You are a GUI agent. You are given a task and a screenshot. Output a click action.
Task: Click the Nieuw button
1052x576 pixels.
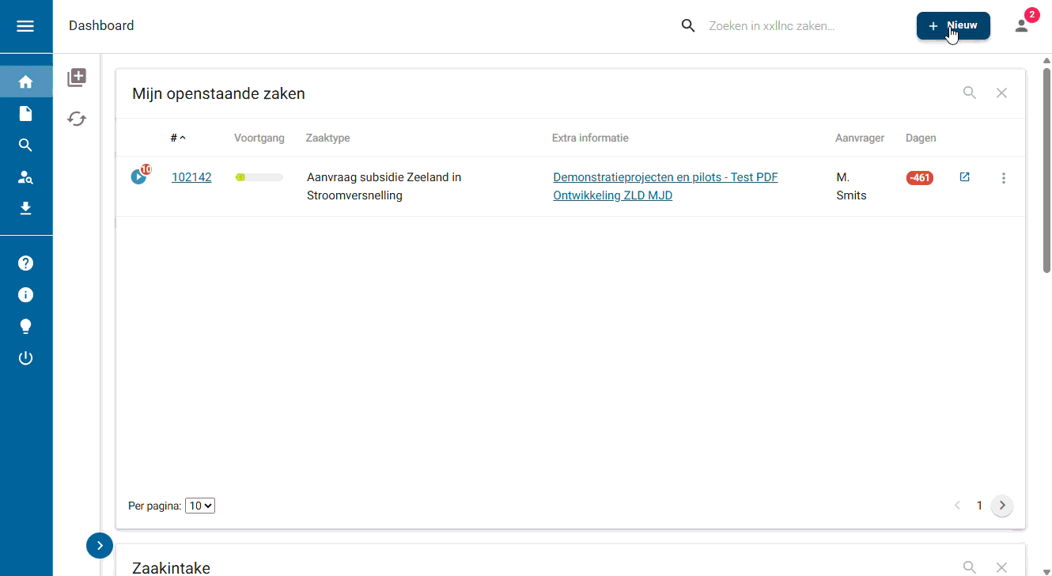coord(953,26)
